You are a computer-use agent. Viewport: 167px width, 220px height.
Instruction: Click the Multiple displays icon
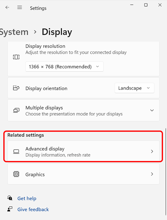(x=16, y=111)
